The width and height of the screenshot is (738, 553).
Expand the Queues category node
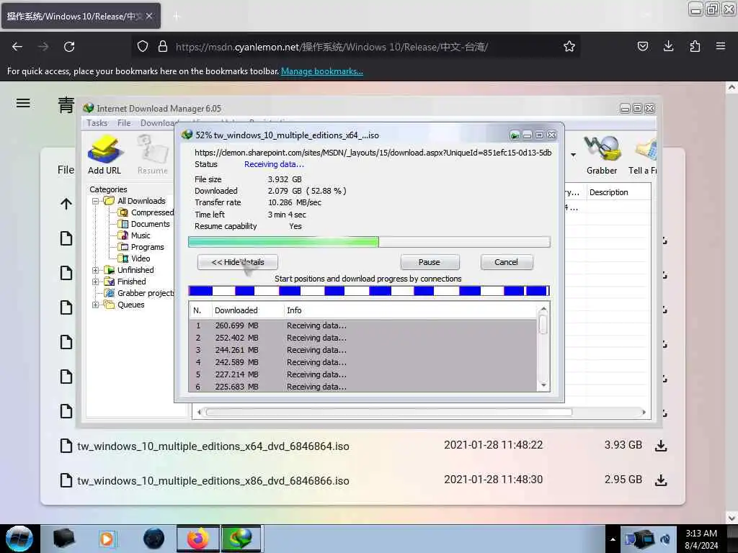click(x=96, y=305)
